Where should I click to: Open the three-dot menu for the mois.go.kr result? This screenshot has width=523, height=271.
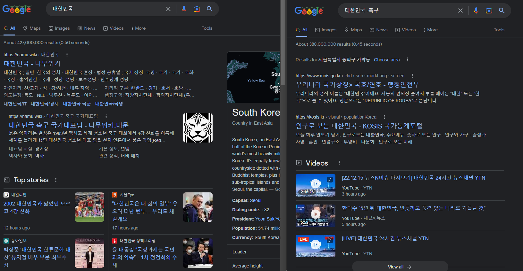pyautogui.click(x=412, y=76)
